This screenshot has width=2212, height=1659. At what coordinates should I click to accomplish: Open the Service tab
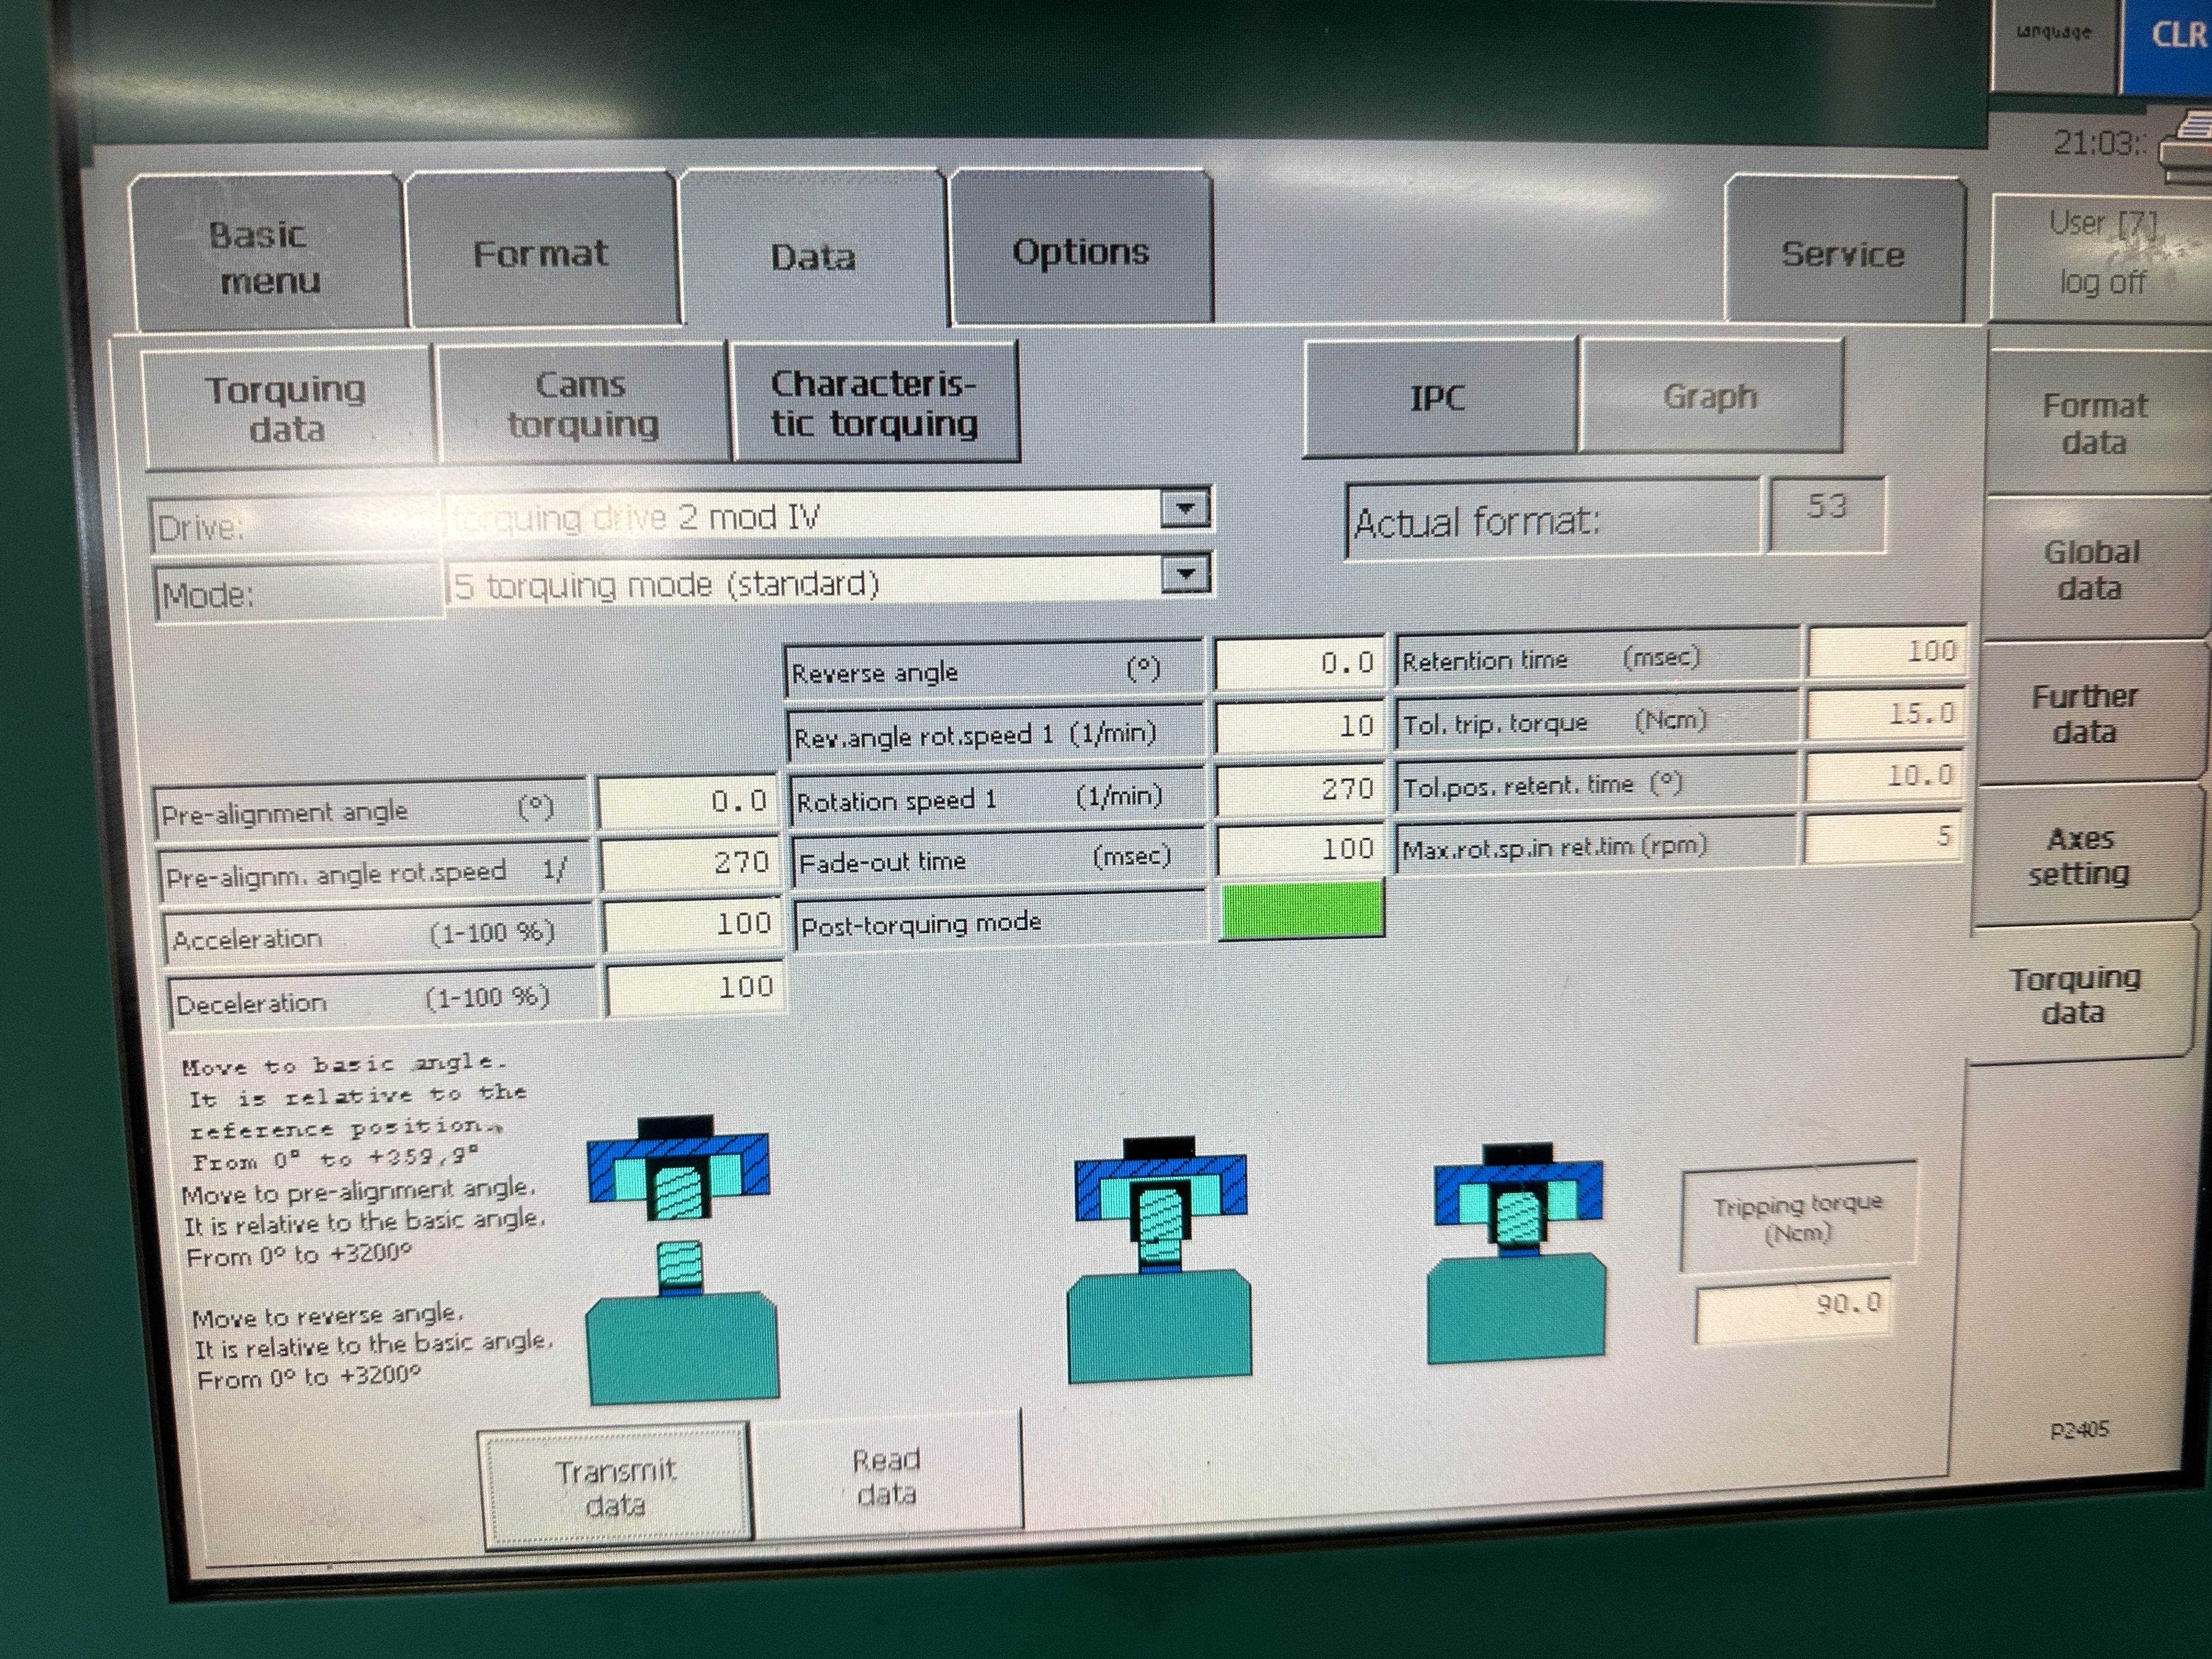pos(1843,254)
